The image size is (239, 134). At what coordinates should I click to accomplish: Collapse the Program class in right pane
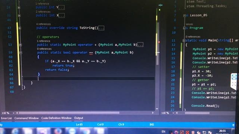pos(184,28)
